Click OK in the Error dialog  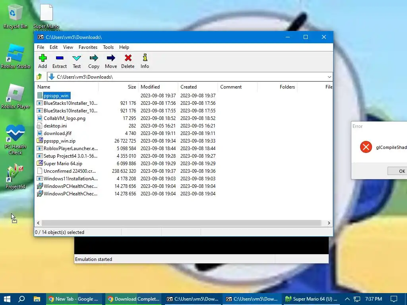tap(397, 171)
